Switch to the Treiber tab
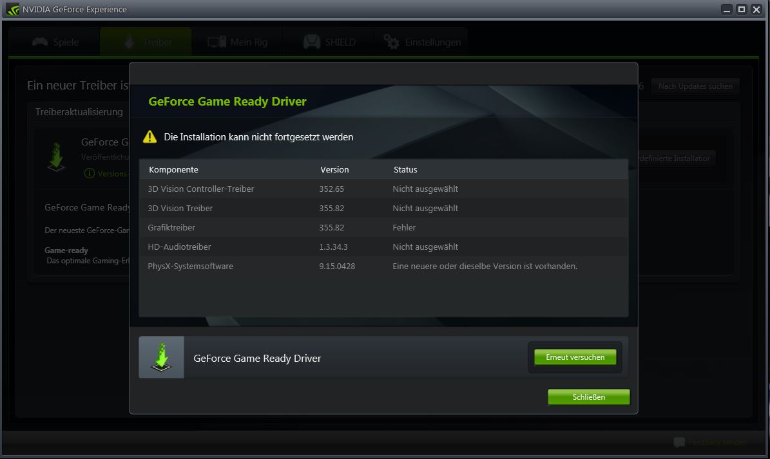Image resolution: width=770 pixels, height=459 pixels. click(x=146, y=42)
